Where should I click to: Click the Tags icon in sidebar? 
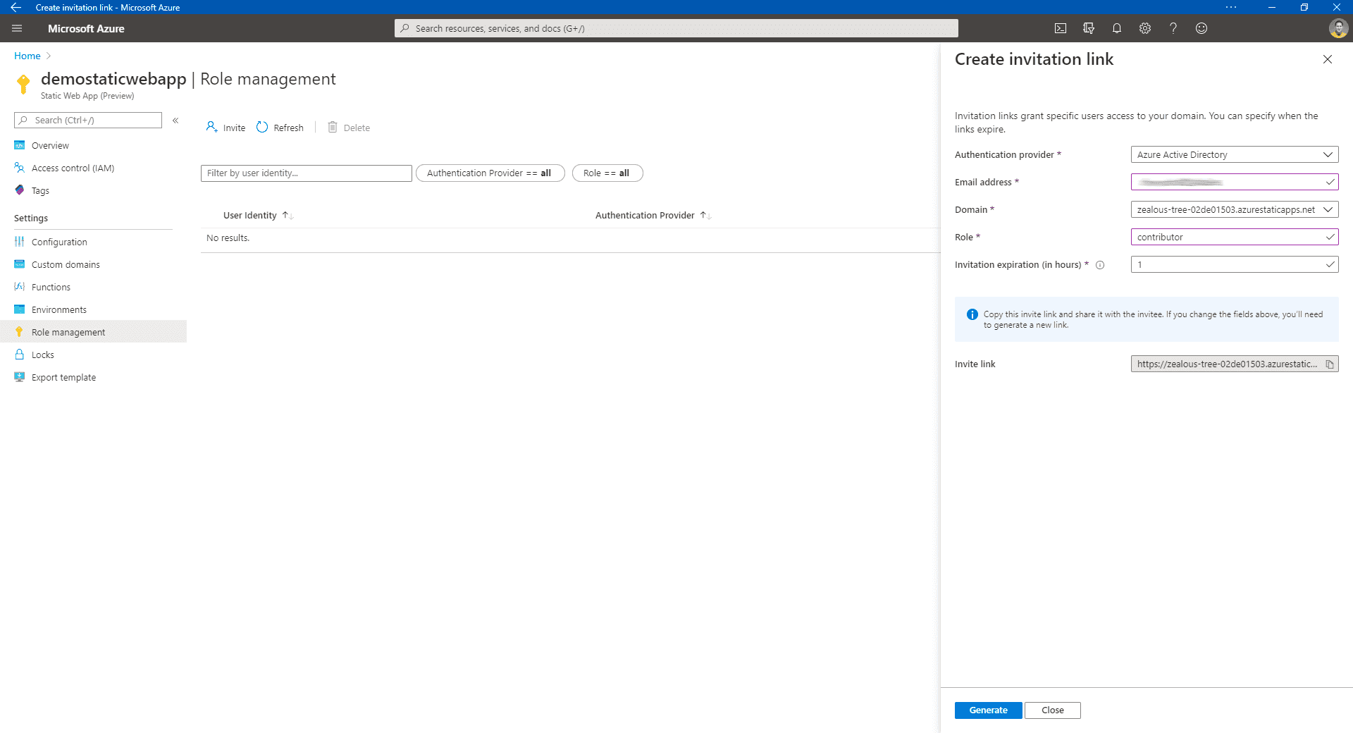[20, 190]
